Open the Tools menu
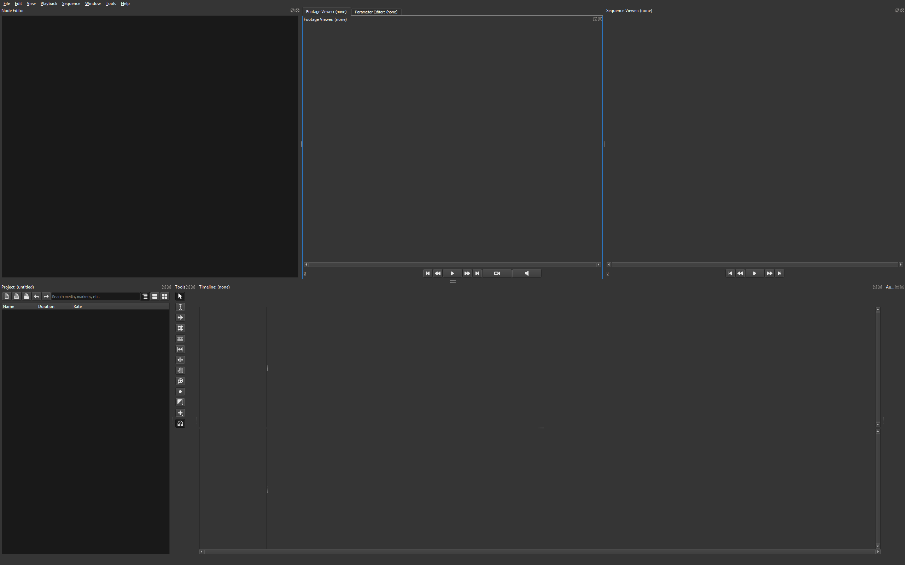Image resolution: width=905 pixels, height=565 pixels. (x=111, y=4)
